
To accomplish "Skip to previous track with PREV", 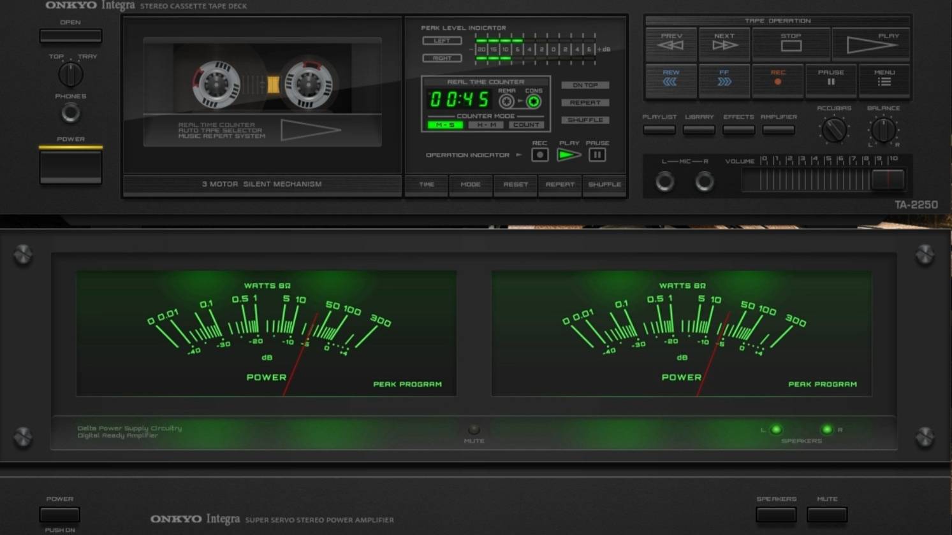I will tap(671, 44).
